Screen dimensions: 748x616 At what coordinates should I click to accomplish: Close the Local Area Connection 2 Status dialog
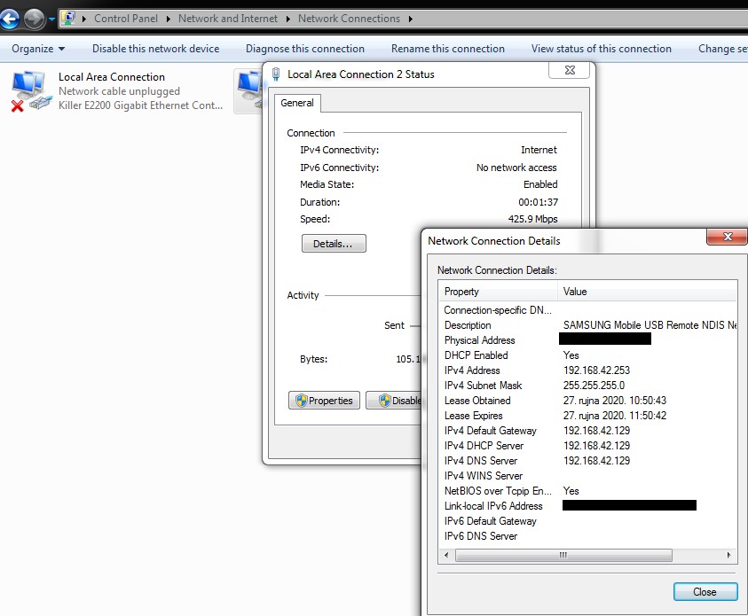(x=569, y=70)
